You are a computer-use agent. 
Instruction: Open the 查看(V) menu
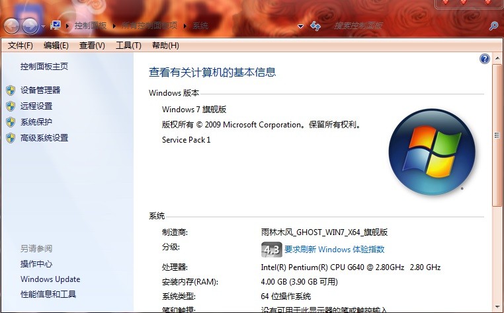click(92, 46)
